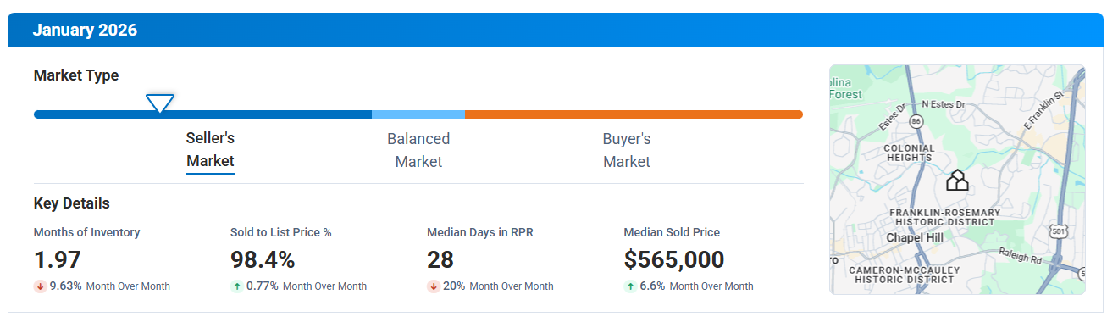
Task: Click Colonial Heights label on the map
Action: (909, 153)
